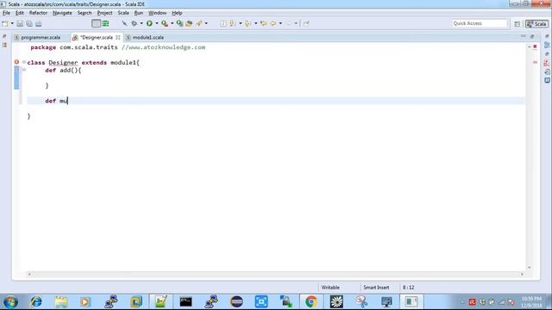Viewport: 552px width, 310px height.
Task: Collapse the class Designer code fold
Action: (x=24, y=62)
